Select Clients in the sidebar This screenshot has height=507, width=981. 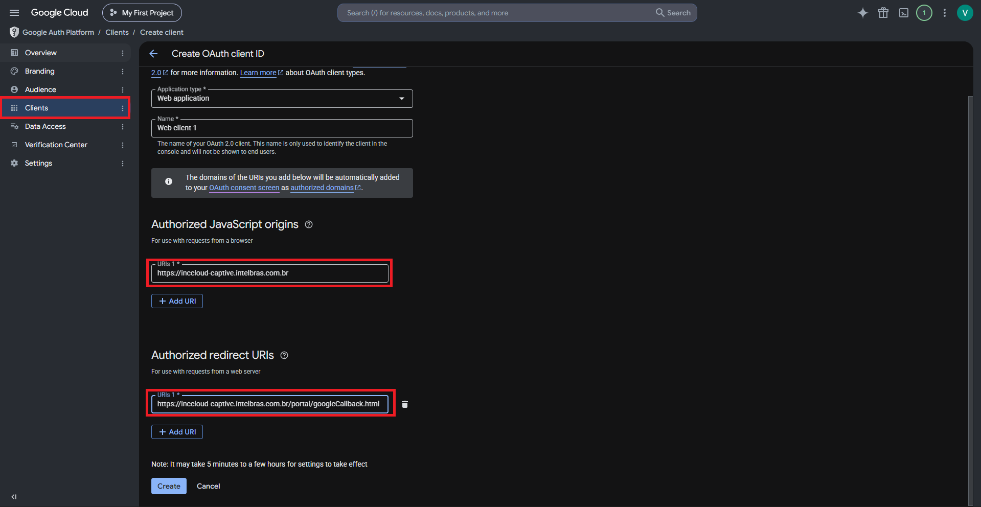pyautogui.click(x=65, y=108)
